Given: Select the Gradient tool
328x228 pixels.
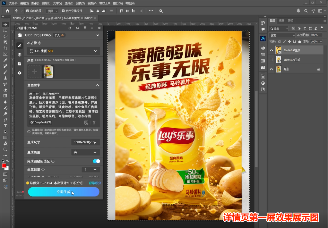Looking at the screenshot, I should (x=5, y=96).
